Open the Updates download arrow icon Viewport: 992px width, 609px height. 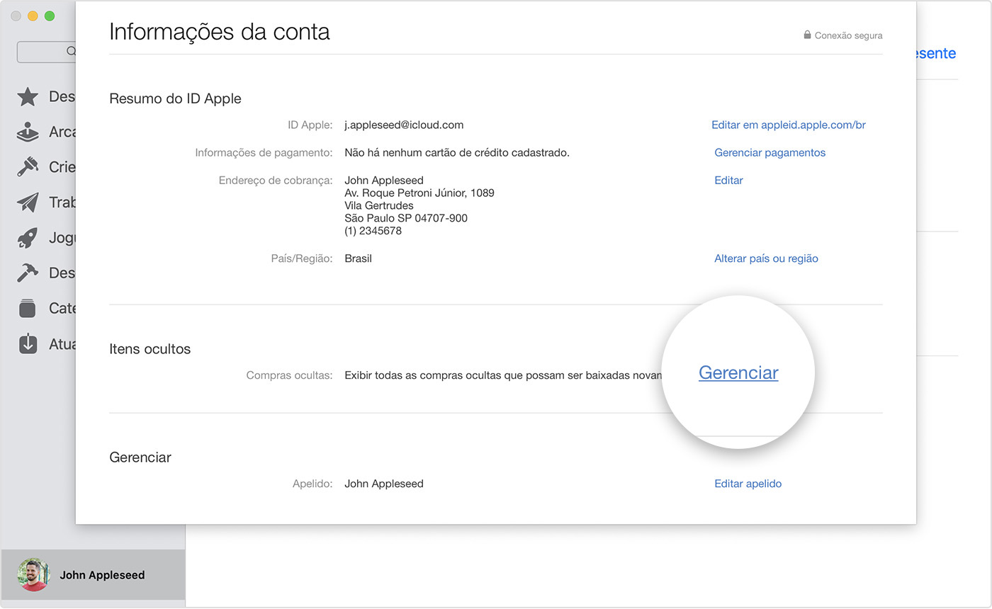coord(28,343)
